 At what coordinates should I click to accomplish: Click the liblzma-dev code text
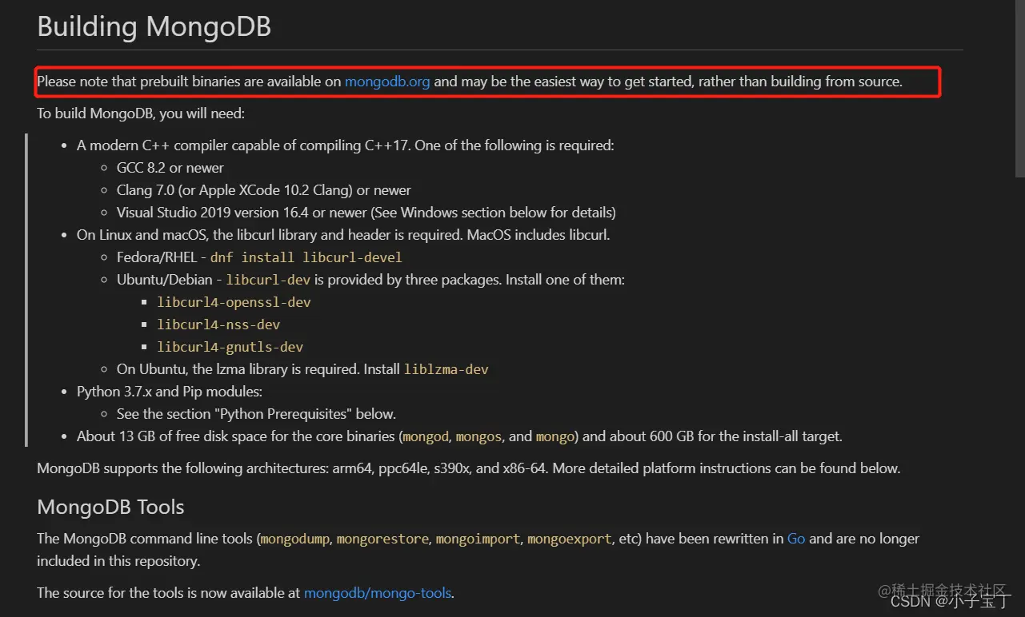pyautogui.click(x=446, y=369)
